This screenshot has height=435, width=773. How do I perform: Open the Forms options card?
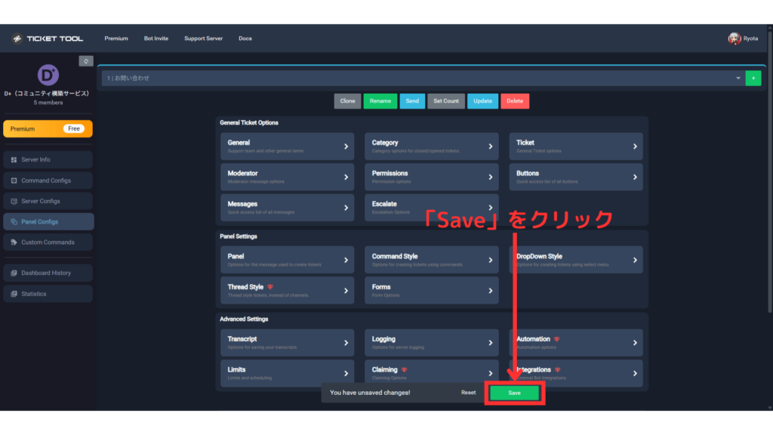coord(431,291)
